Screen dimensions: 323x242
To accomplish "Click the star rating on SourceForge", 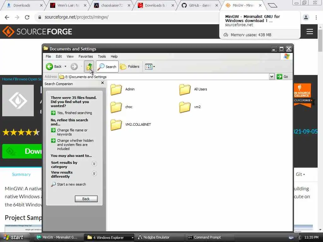I will tap(21, 132).
